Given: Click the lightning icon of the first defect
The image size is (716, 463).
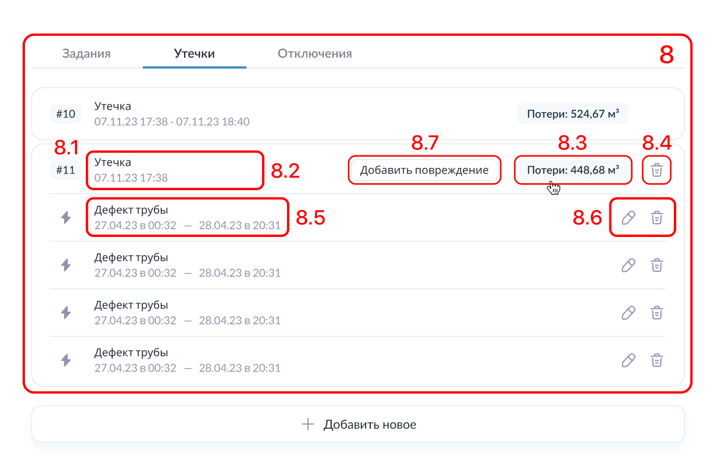Looking at the screenshot, I should (x=66, y=218).
